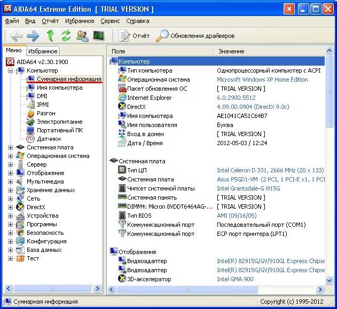The width and height of the screenshot is (337, 309).
Task: Open the Intel Celeron D 331 link
Action: pyautogui.click(x=270, y=170)
